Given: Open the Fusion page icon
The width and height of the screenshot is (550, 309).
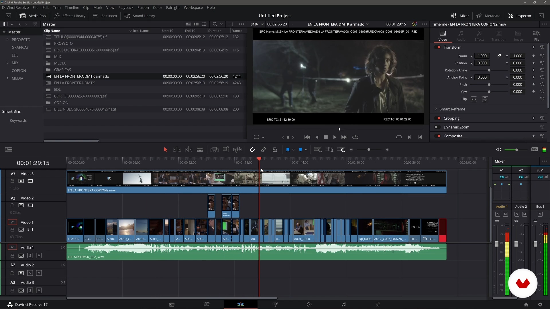Looking at the screenshot, I should coord(275,304).
